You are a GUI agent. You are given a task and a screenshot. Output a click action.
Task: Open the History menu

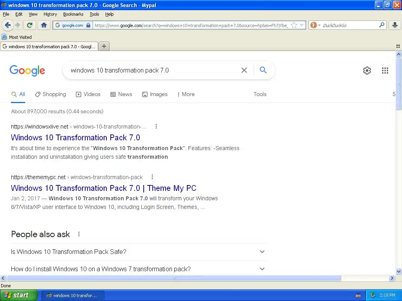[50, 14]
